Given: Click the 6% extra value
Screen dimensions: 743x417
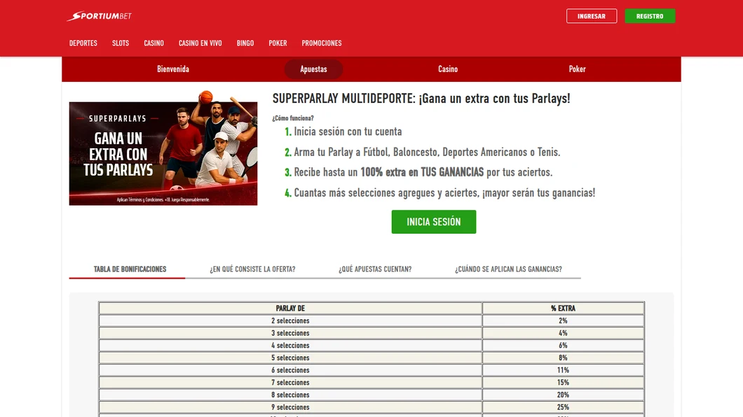Looking at the screenshot, I should pos(563,345).
